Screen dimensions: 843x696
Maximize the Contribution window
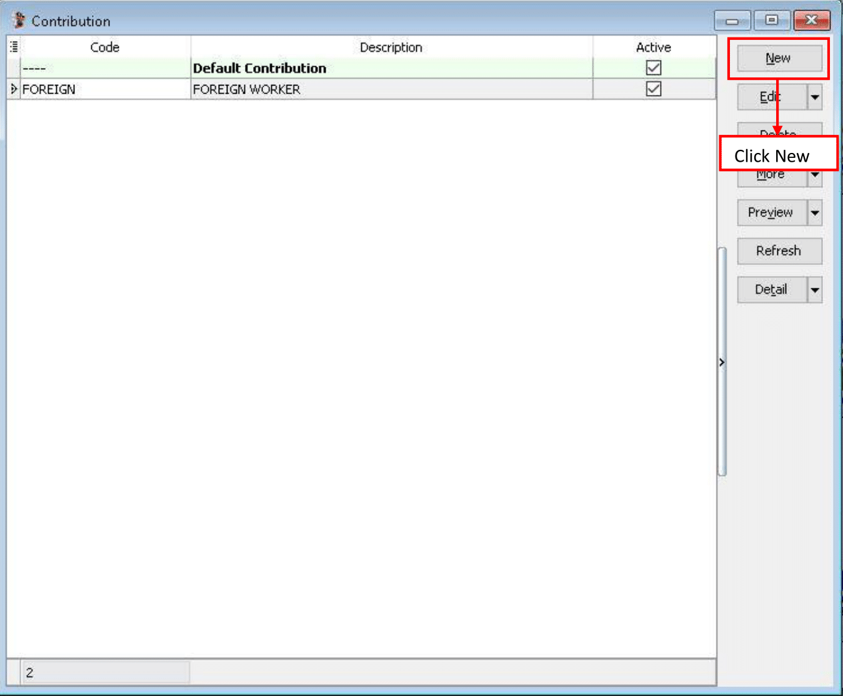click(x=772, y=21)
